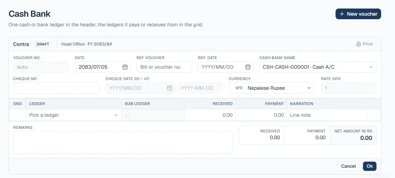This screenshot has height=178, width=395.
Task: Focus the Voucher No. Auto field
Action: [41, 67]
